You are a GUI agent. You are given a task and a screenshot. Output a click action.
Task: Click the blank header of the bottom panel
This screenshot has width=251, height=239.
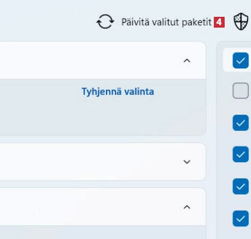(x=90, y=207)
